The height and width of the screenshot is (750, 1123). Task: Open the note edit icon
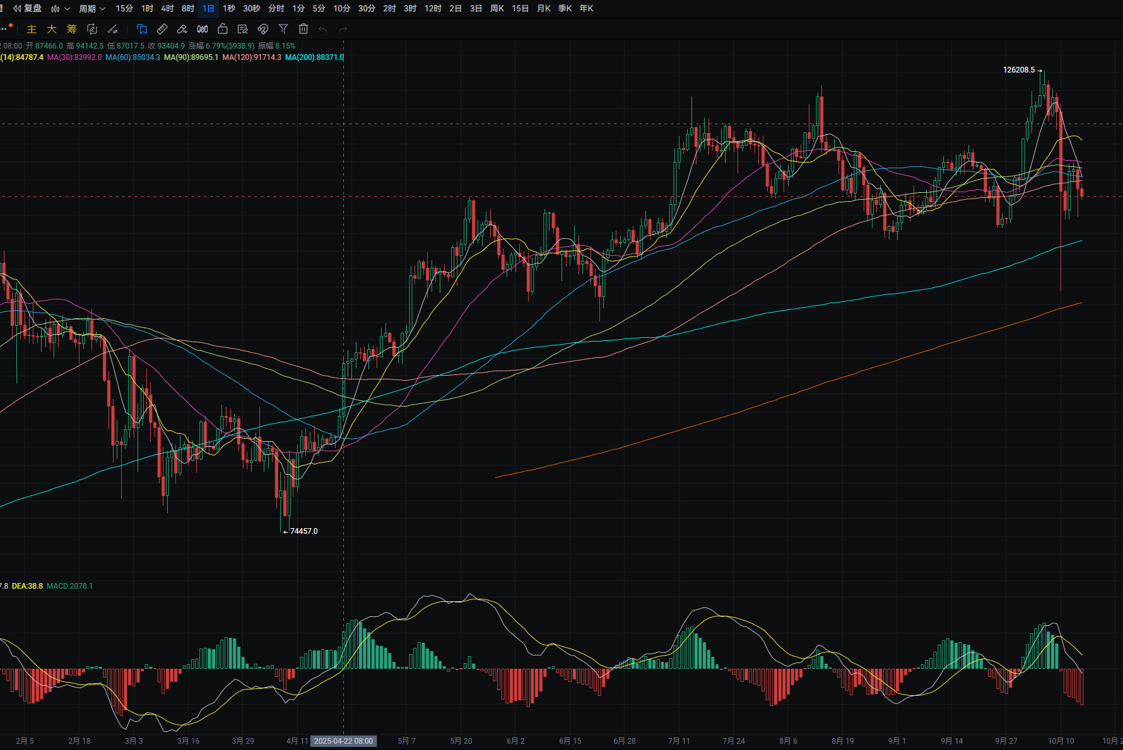click(243, 29)
